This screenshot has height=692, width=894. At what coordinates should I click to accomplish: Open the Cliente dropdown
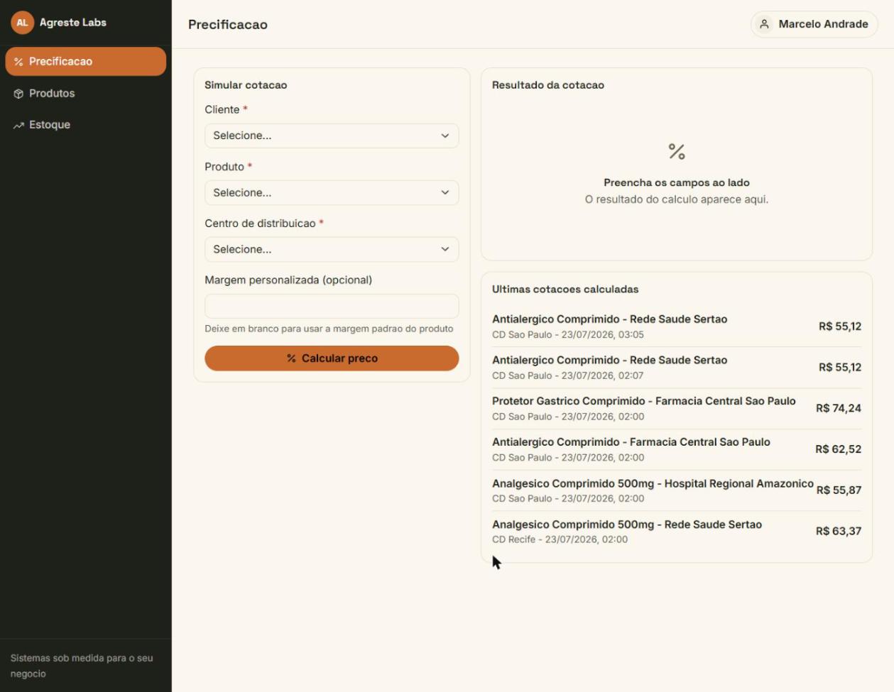tap(332, 136)
